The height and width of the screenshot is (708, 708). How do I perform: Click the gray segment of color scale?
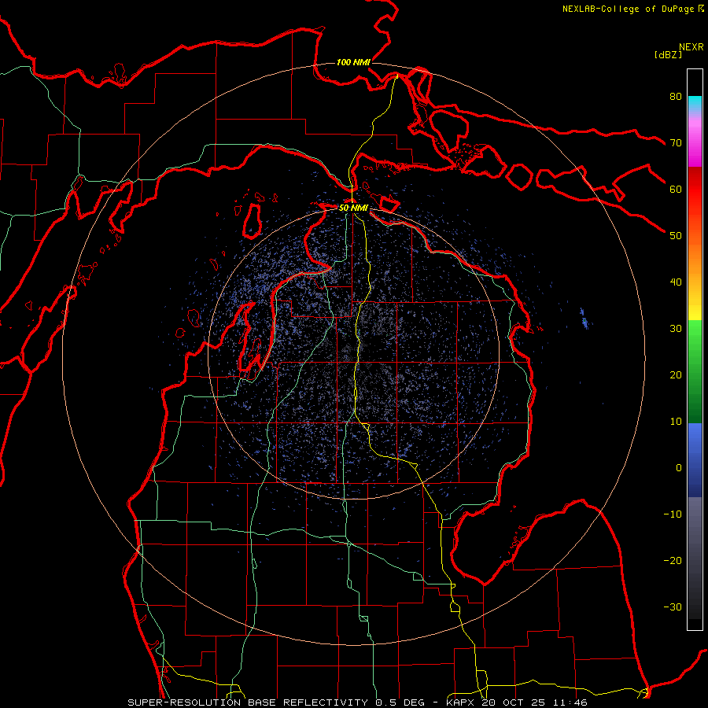(695, 558)
